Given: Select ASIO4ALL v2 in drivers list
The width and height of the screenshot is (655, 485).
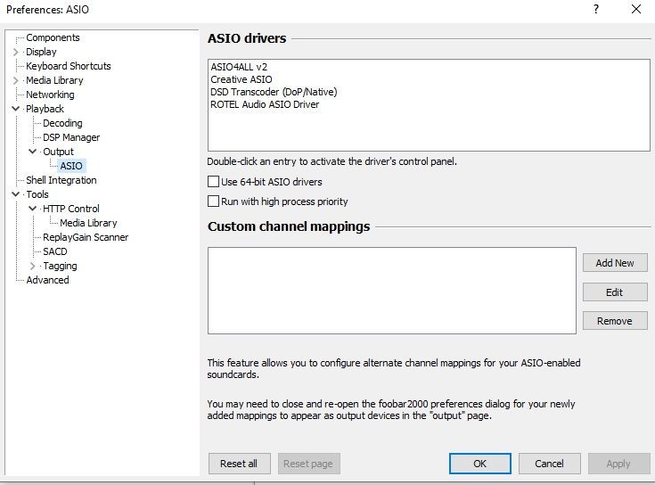Looking at the screenshot, I should (x=239, y=67).
